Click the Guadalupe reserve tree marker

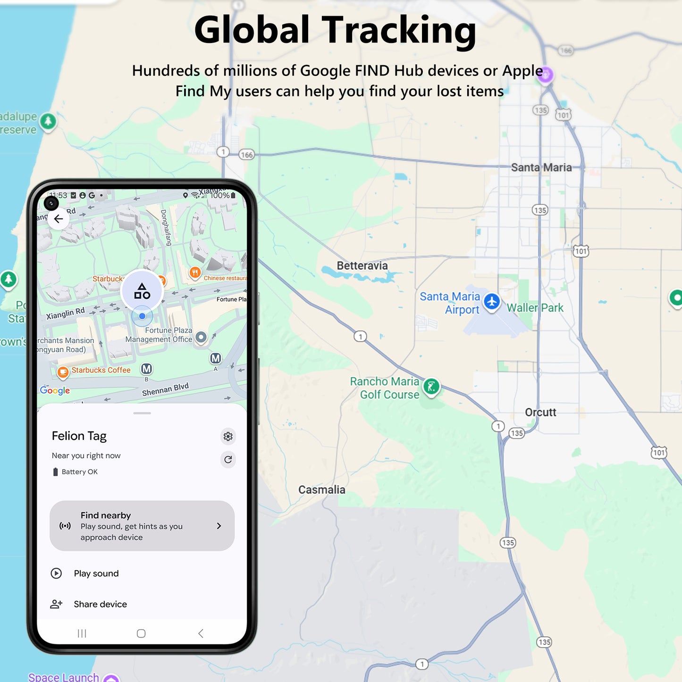point(48,122)
